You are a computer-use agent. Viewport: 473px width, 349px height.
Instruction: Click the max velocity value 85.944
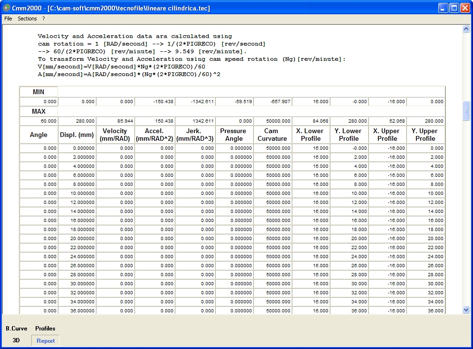tap(115, 121)
